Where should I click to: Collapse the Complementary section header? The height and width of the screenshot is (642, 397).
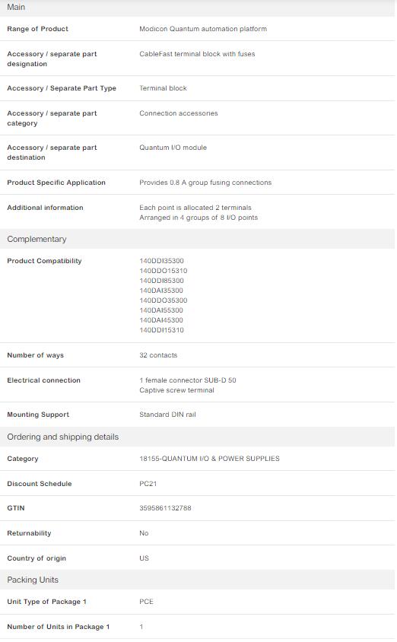point(197,239)
